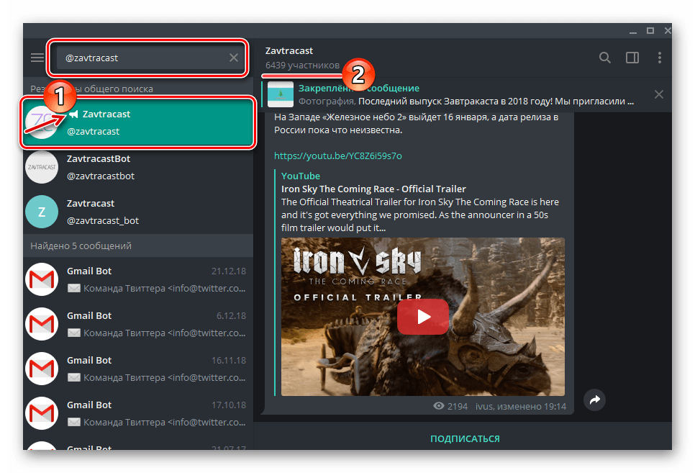Viewport: 695px width, 473px height.
Task: Click the ivus, изменено 19:14 timestamp
Action: pos(521,407)
